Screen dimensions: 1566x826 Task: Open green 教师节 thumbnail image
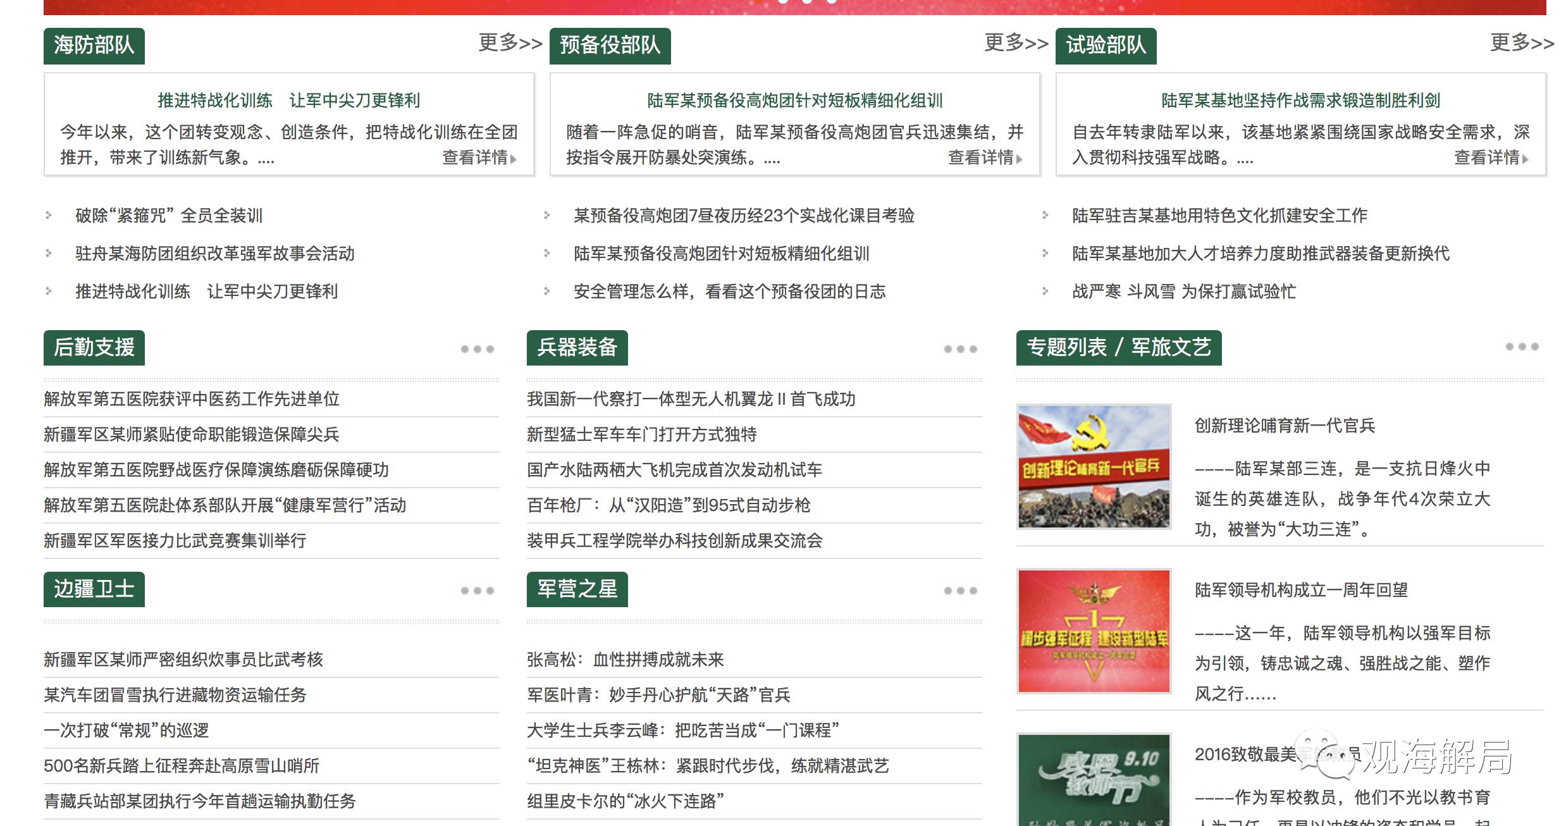1094,780
